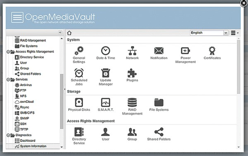248x156 pixels.
Task: Click the sidebar scroll-up arrow
Action: coord(62,39)
